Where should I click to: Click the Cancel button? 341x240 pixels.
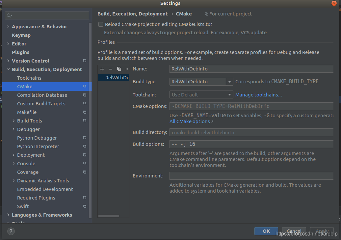point(294,231)
